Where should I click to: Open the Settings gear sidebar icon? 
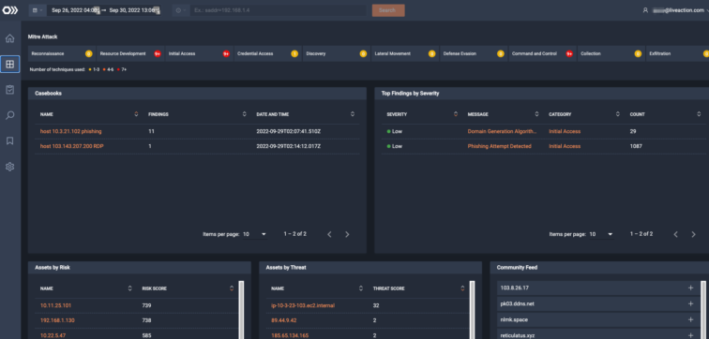pyautogui.click(x=10, y=167)
